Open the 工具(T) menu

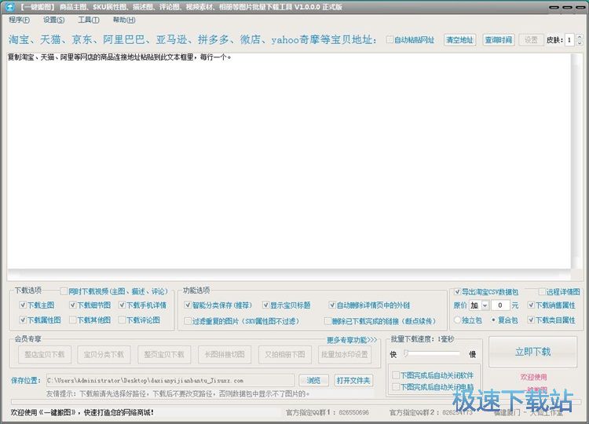pyautogui.click(x=88, y=20)
